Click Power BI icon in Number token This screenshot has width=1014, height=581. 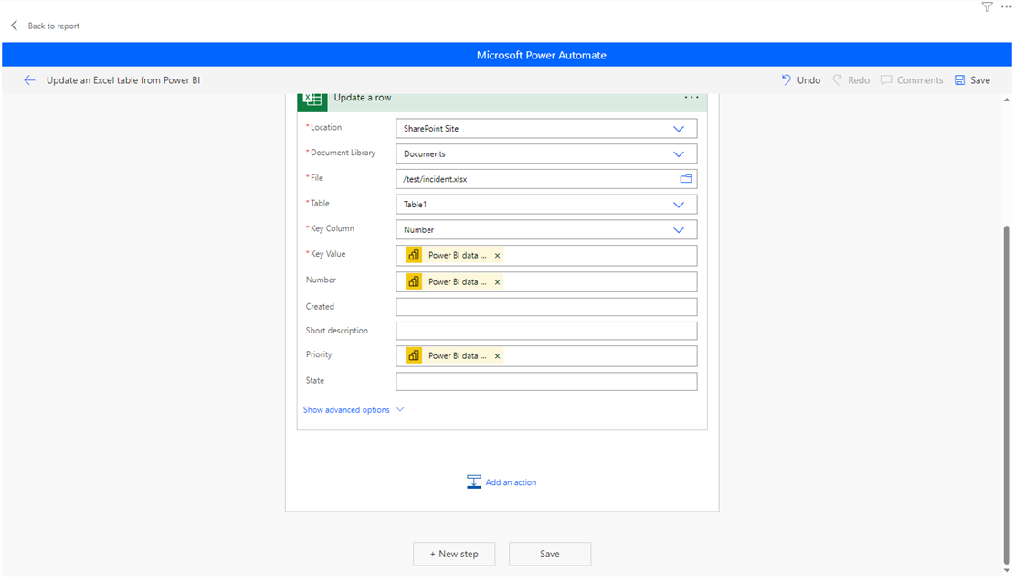(414, 281)
